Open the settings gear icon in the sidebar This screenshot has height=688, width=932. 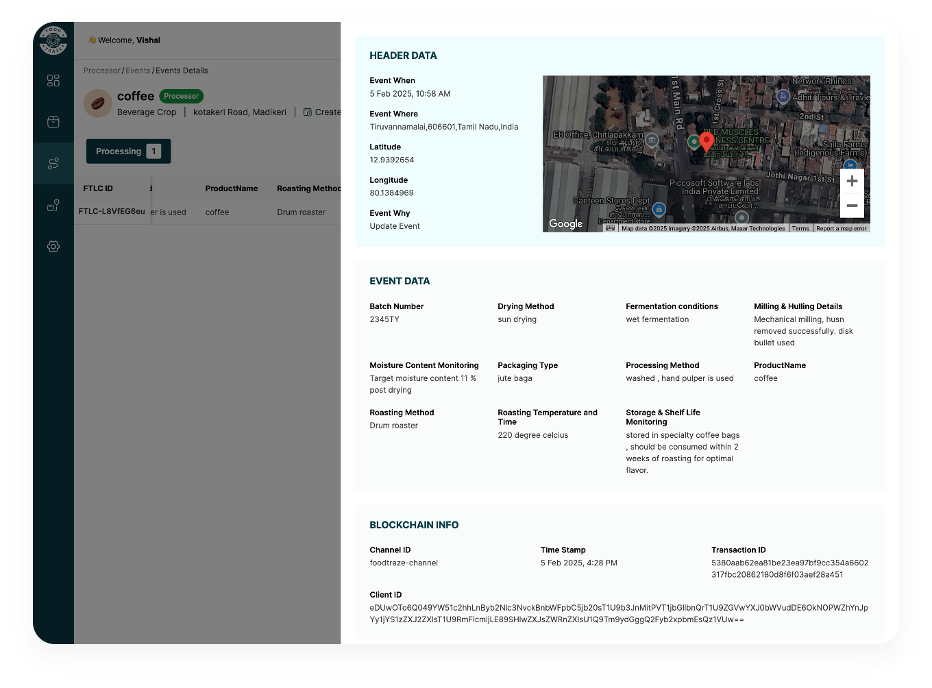(x=53, y=246)
